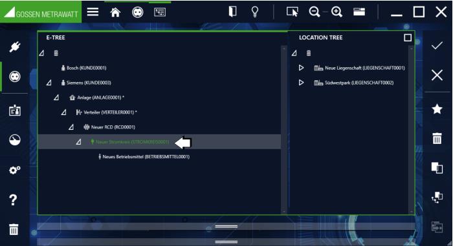This screenshot has height=246, width=453.
Task: Click the copy with structure icon
Action: point(437,198)
